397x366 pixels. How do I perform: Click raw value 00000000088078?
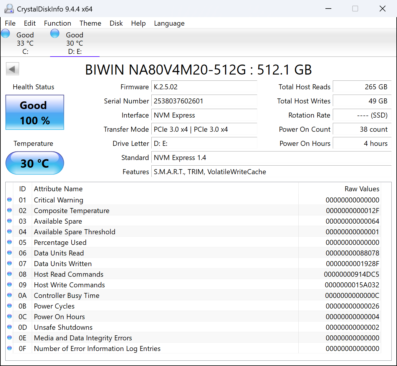(x=353, y=253)
